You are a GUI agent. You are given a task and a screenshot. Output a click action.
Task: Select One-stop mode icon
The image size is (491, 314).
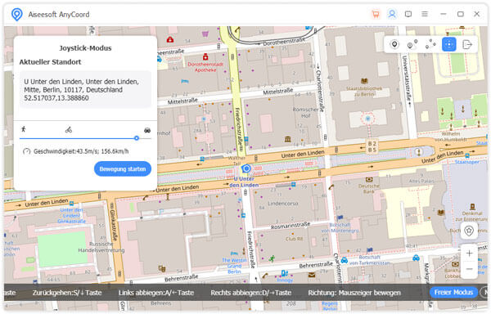click(412, 44)
